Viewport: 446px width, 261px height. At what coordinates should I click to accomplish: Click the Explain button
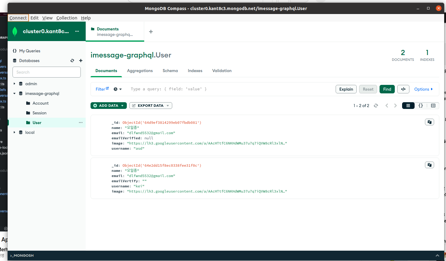(346, 89)
